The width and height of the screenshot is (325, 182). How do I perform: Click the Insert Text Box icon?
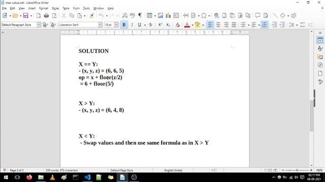click(176, 16)
